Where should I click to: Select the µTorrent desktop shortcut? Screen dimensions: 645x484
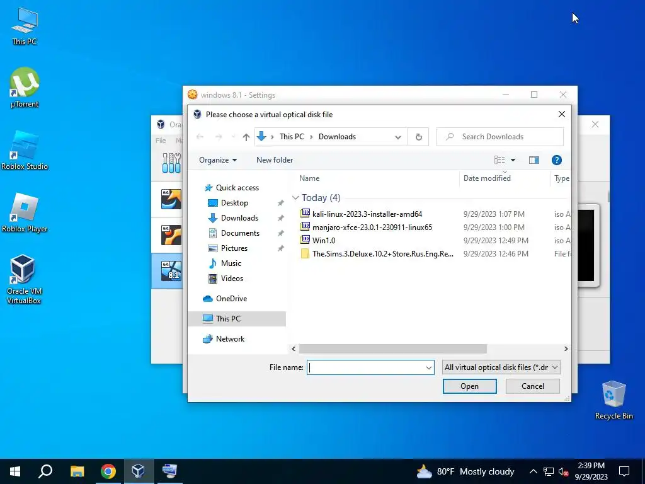coord(25,88)
